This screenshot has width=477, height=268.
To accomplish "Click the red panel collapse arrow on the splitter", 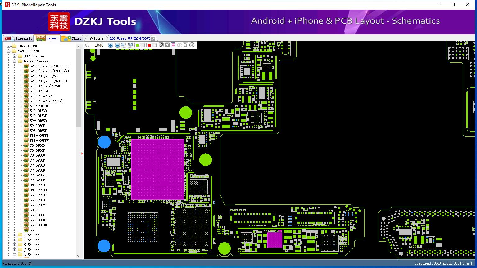I will [82, 153].
